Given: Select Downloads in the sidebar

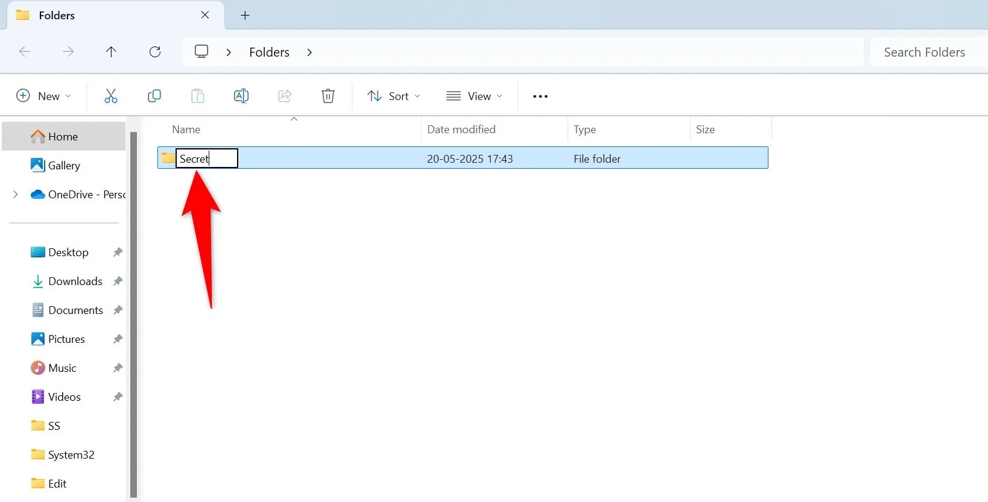Looking at the screenshot, I should [x=75, y=281].
